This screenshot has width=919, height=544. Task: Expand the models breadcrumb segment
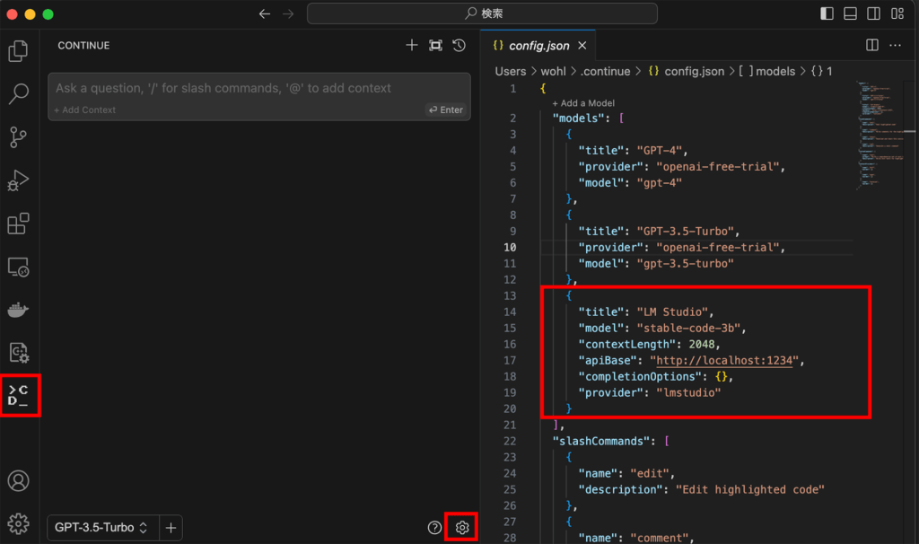[775, 71]
